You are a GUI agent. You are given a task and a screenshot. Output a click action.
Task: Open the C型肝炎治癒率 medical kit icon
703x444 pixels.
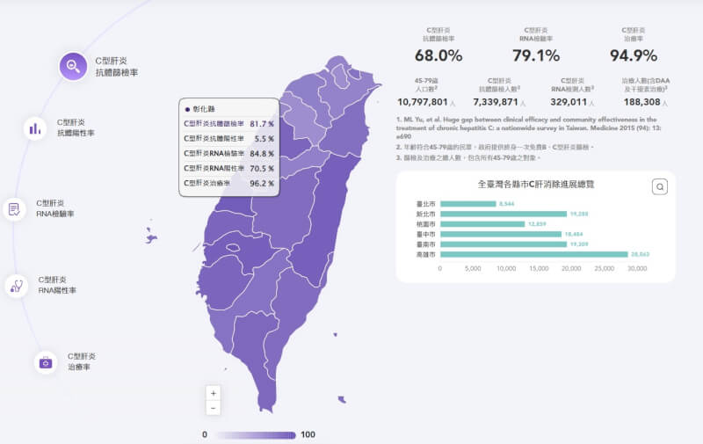46,362
